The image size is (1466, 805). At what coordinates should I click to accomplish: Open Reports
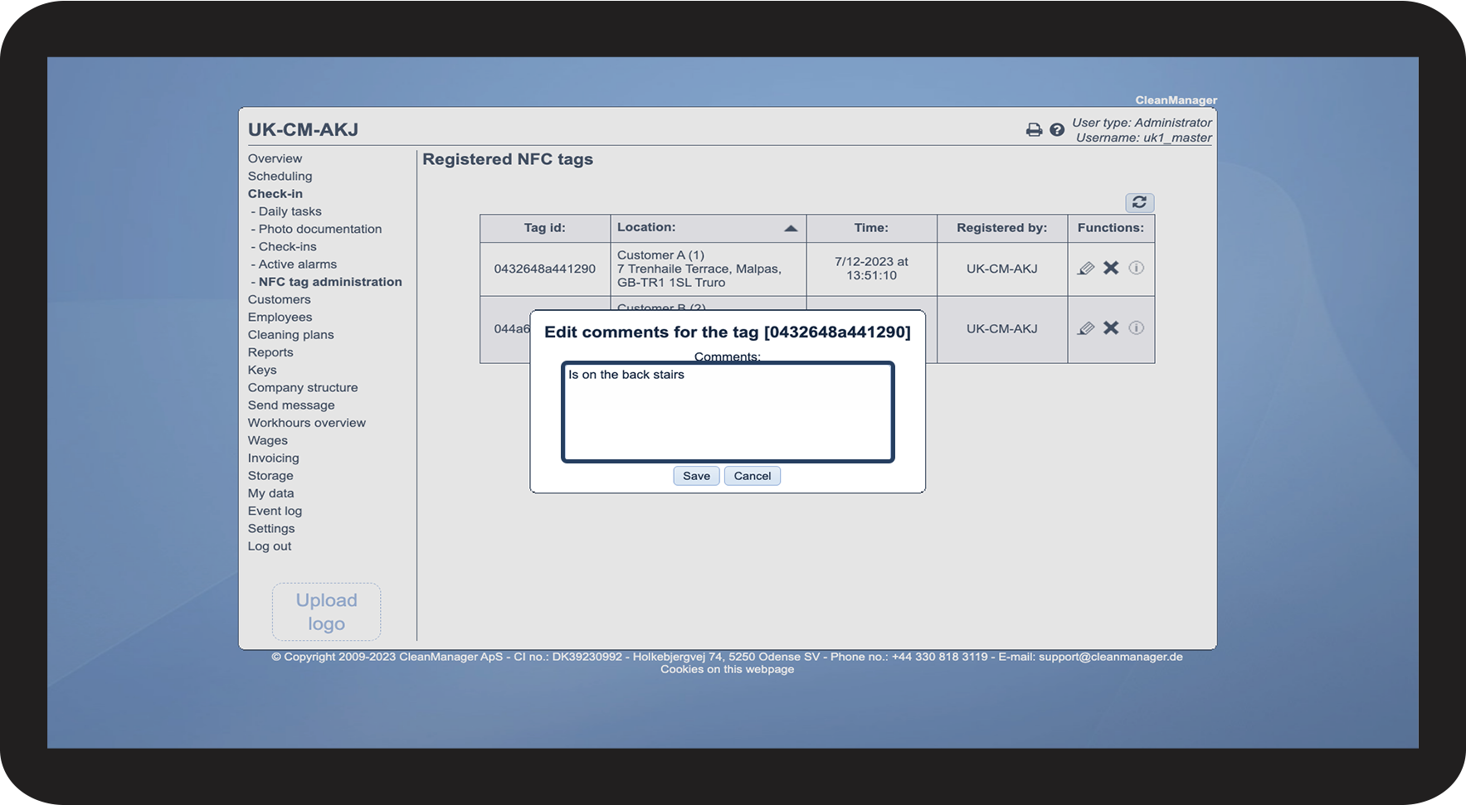click(x=270, y=352)
